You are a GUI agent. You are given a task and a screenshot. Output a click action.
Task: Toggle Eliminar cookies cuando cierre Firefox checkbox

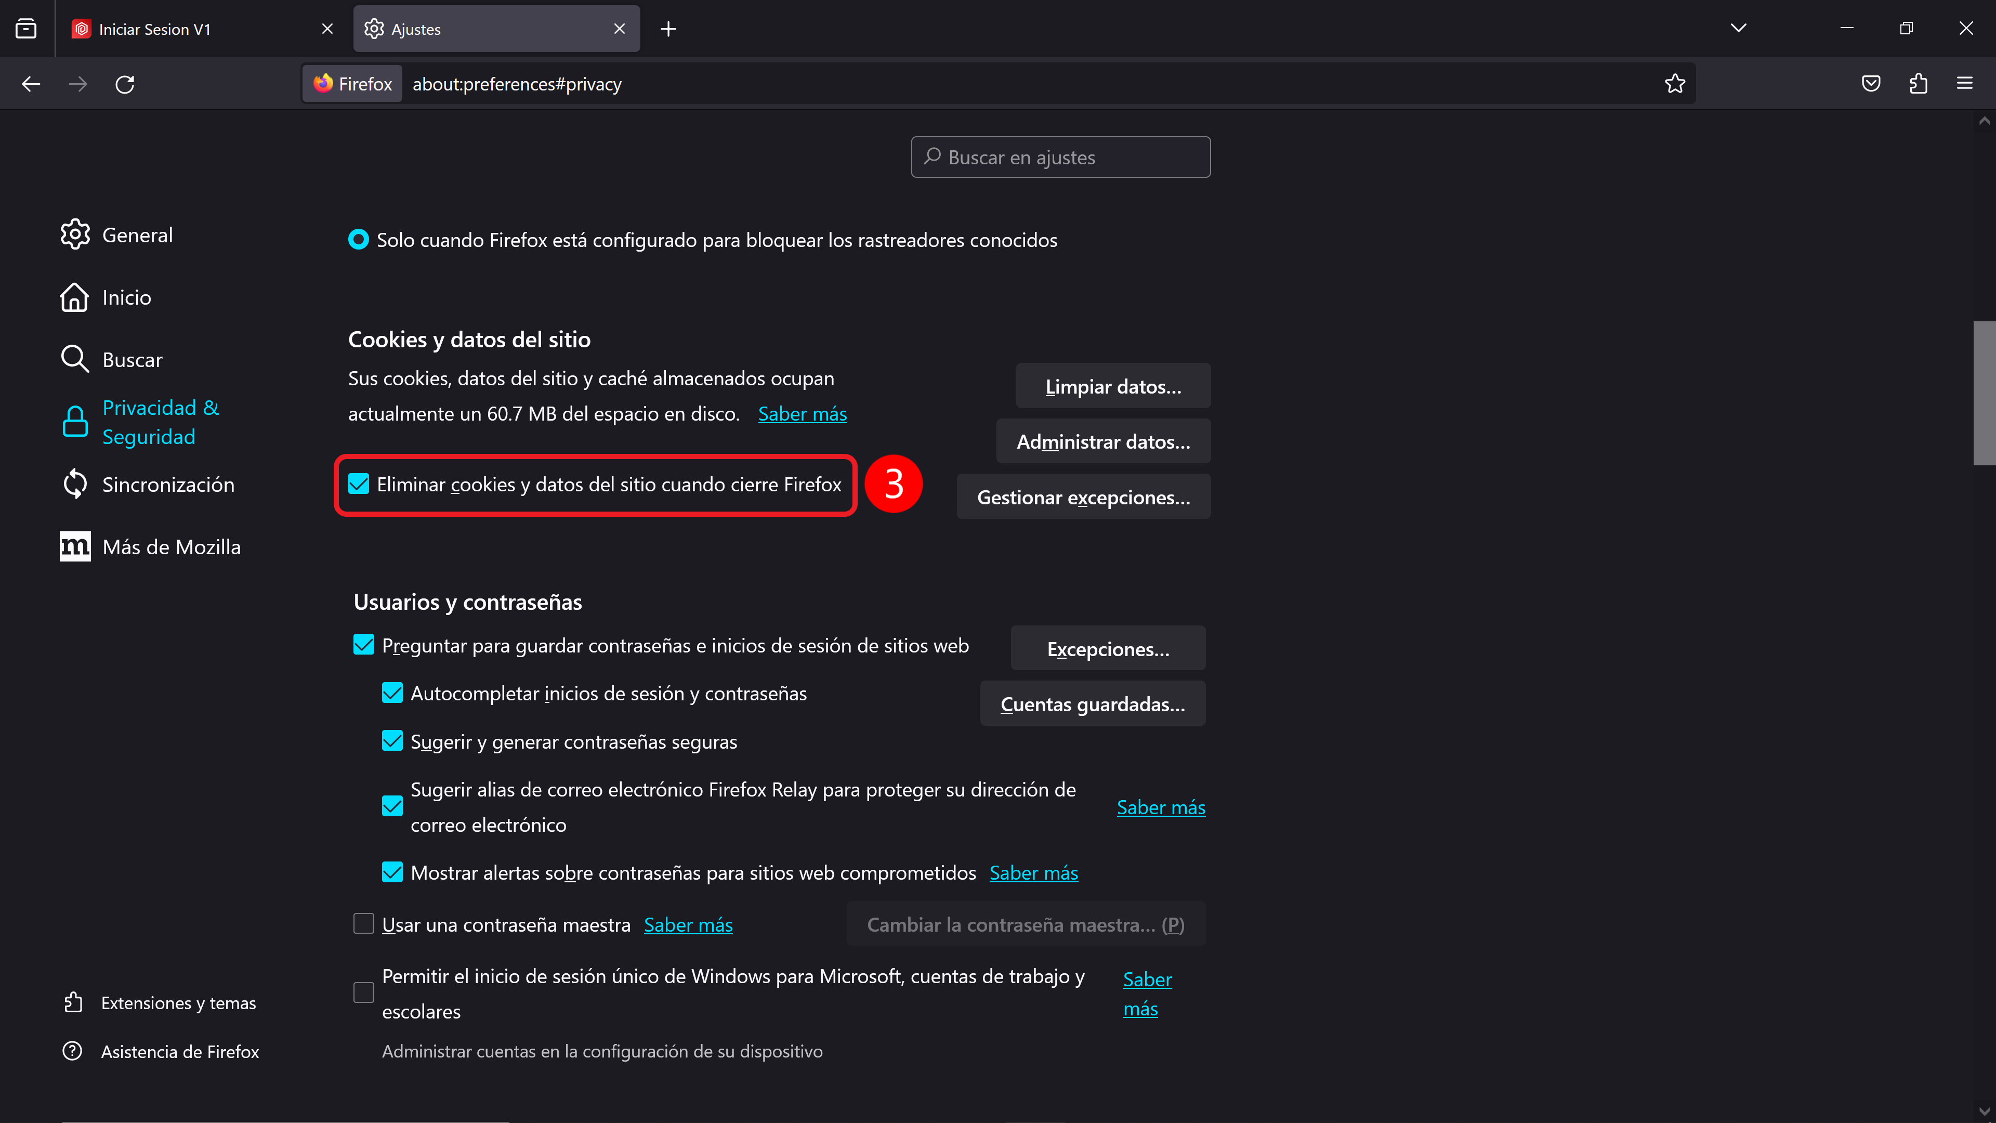pyautogui.click(x=358, y=484)
